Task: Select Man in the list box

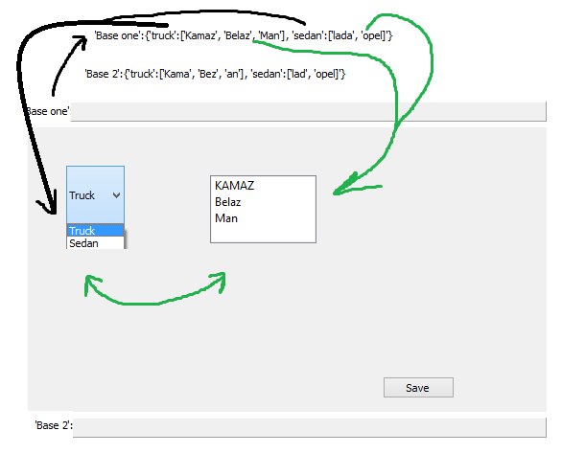Action: (x=226, y=218)
